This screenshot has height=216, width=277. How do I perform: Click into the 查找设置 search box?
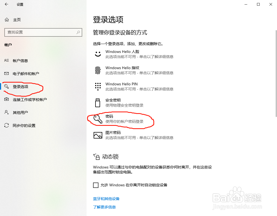tap(43, 32)
